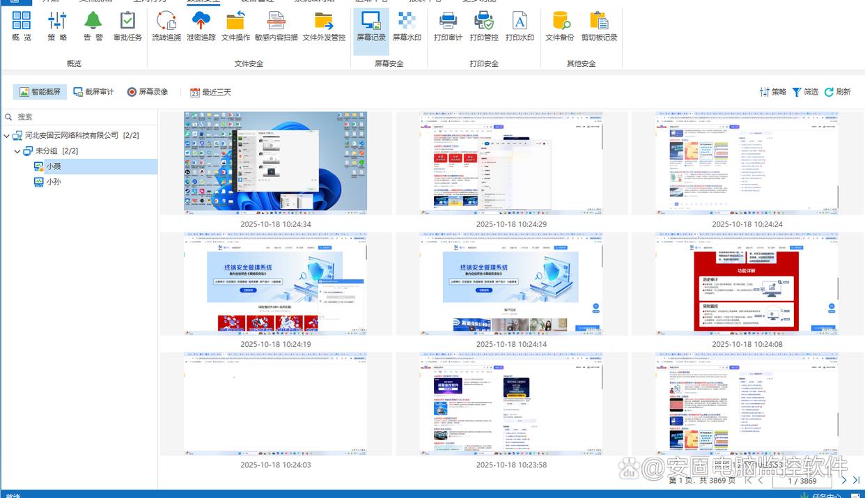Open the 筛选 filter button
The width and height of the screenshot is (865, 498).
pyautogui.click(x=805, y=92)
